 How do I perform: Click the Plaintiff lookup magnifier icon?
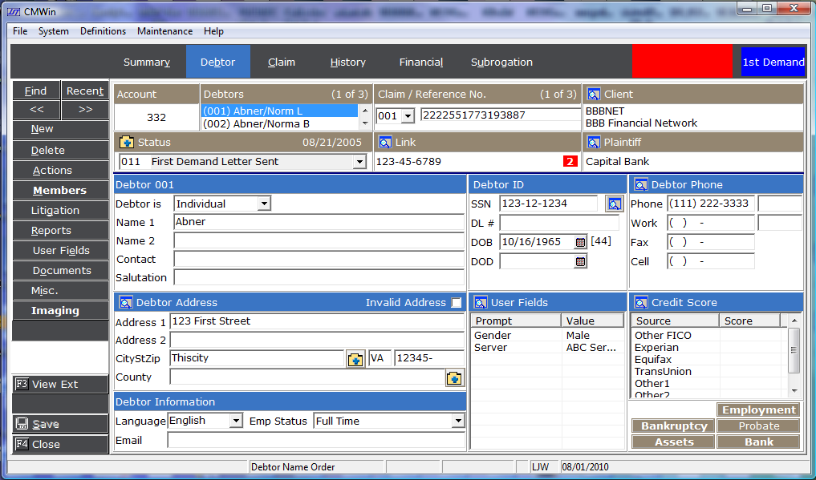(594, 143)
